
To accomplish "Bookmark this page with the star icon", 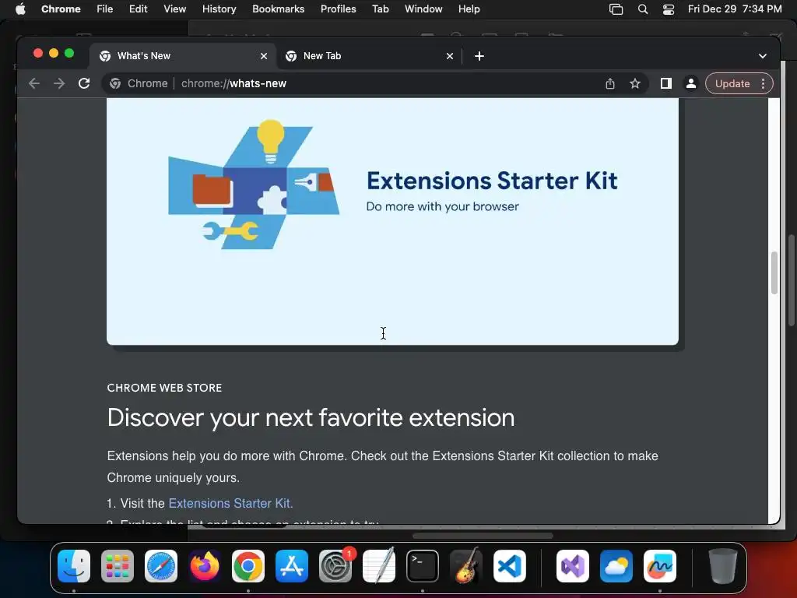I will pos(635,84).
